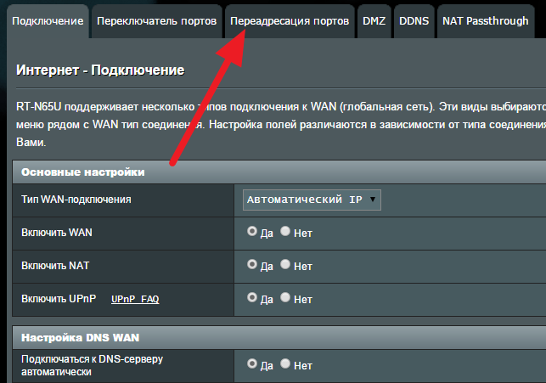Go to the DMZ tab
Viewport: 546px width, 383px height.
coord(374,20)
